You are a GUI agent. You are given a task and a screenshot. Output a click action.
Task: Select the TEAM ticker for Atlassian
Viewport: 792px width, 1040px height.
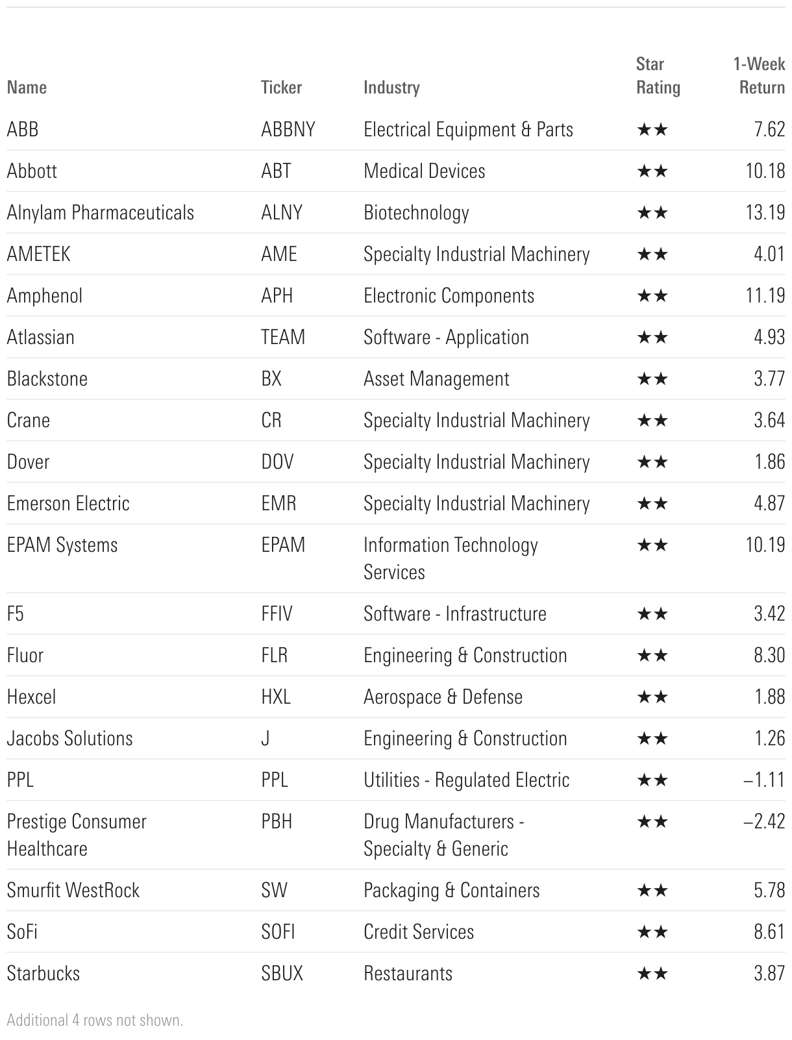283,338
